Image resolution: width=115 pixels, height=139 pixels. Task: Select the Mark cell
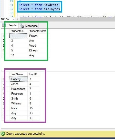[x=18, y=108]
